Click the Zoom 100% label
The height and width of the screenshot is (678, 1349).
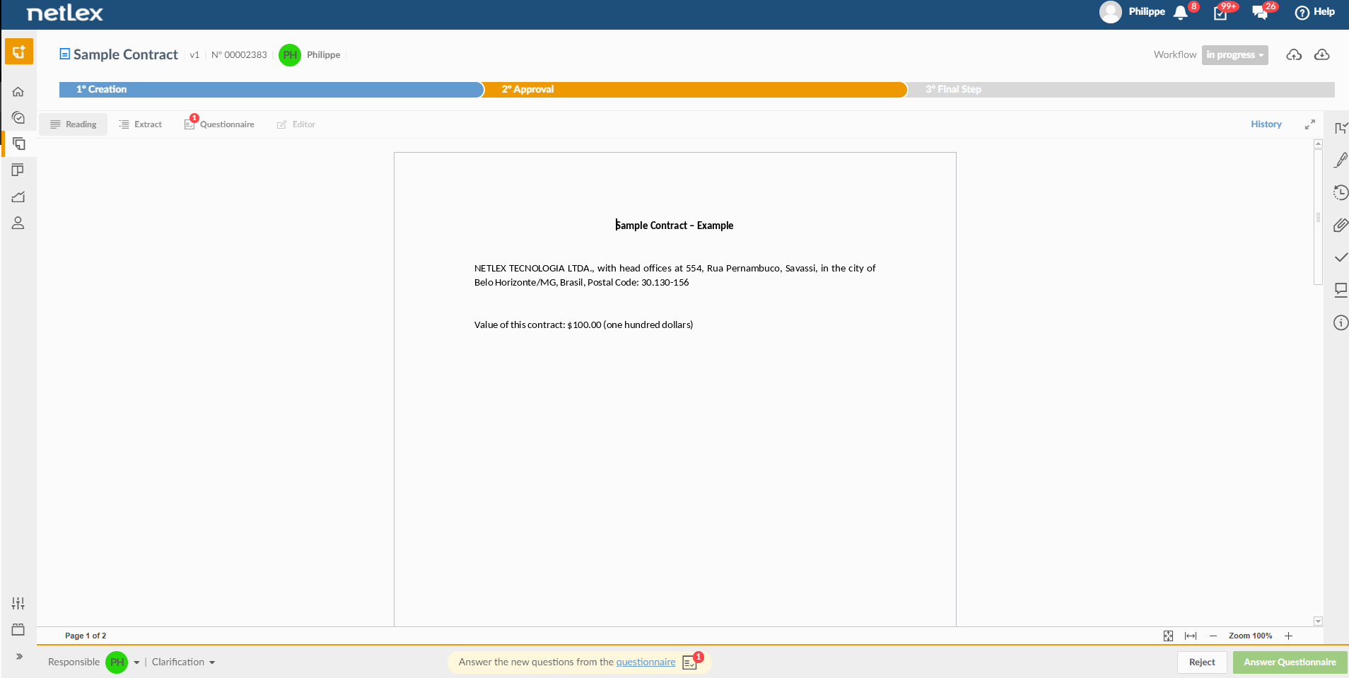[x=1250, y=636]
